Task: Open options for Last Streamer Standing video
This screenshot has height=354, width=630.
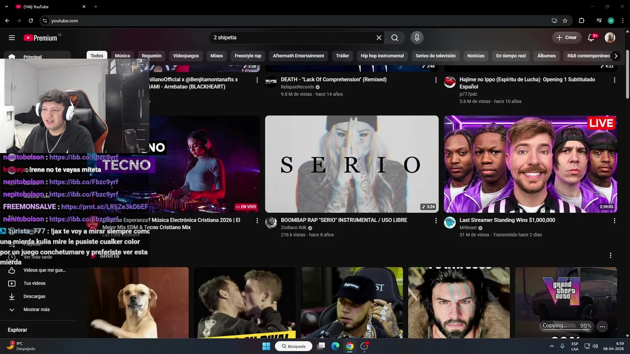Action: click(x=614, y=221)
